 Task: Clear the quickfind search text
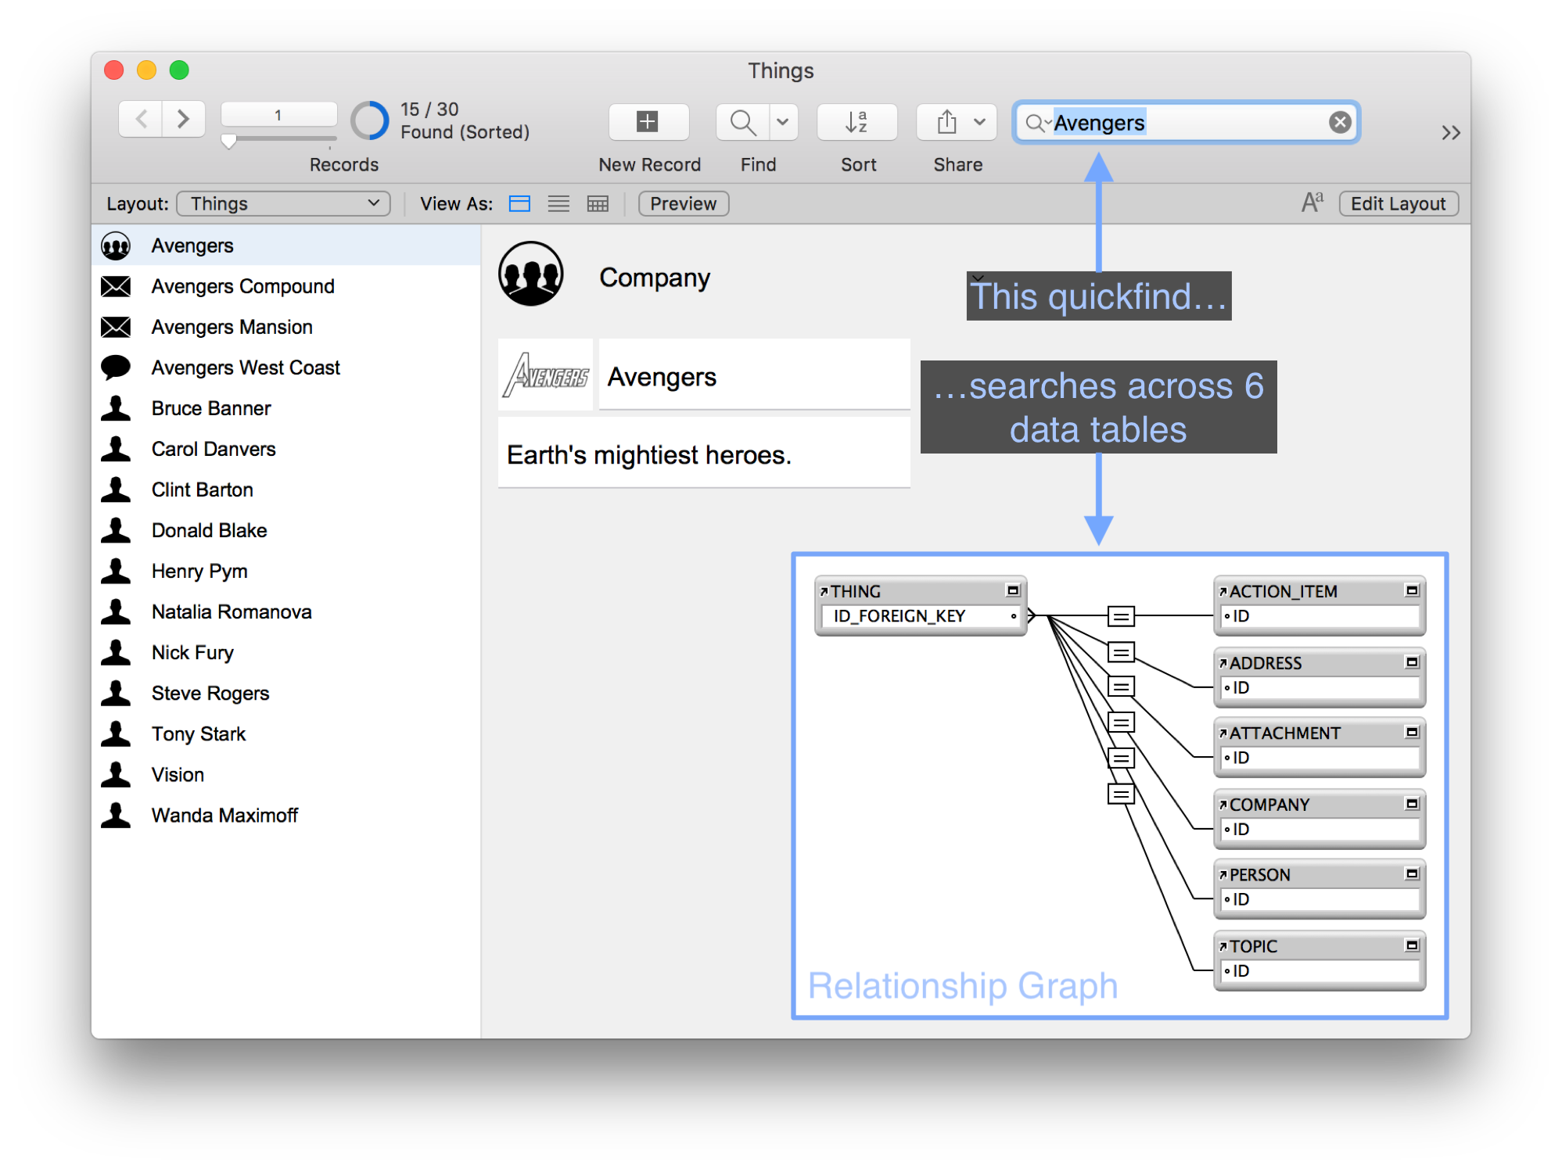coord(1340,122)
